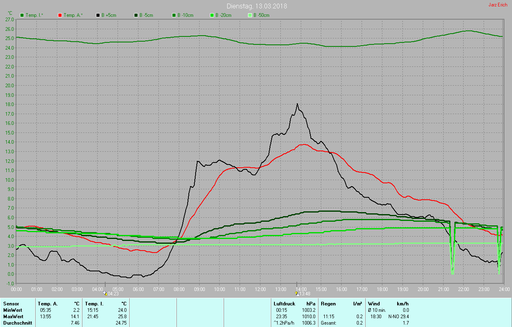Viewport: 512px width, 327px height.
Task: Click the "27.0" y-axis label
Action: [x=10, y=19]
